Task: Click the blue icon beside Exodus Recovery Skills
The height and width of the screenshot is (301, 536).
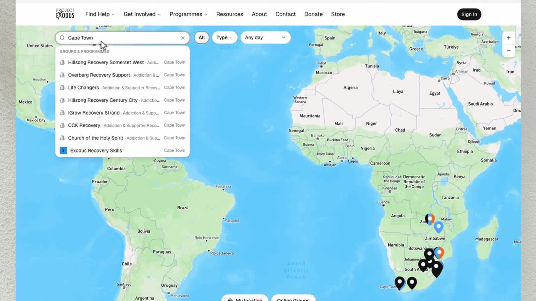Action: [63, 150]
